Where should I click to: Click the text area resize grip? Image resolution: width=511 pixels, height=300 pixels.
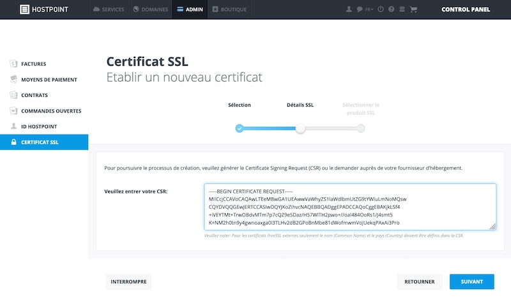click(x=492, y=227)
